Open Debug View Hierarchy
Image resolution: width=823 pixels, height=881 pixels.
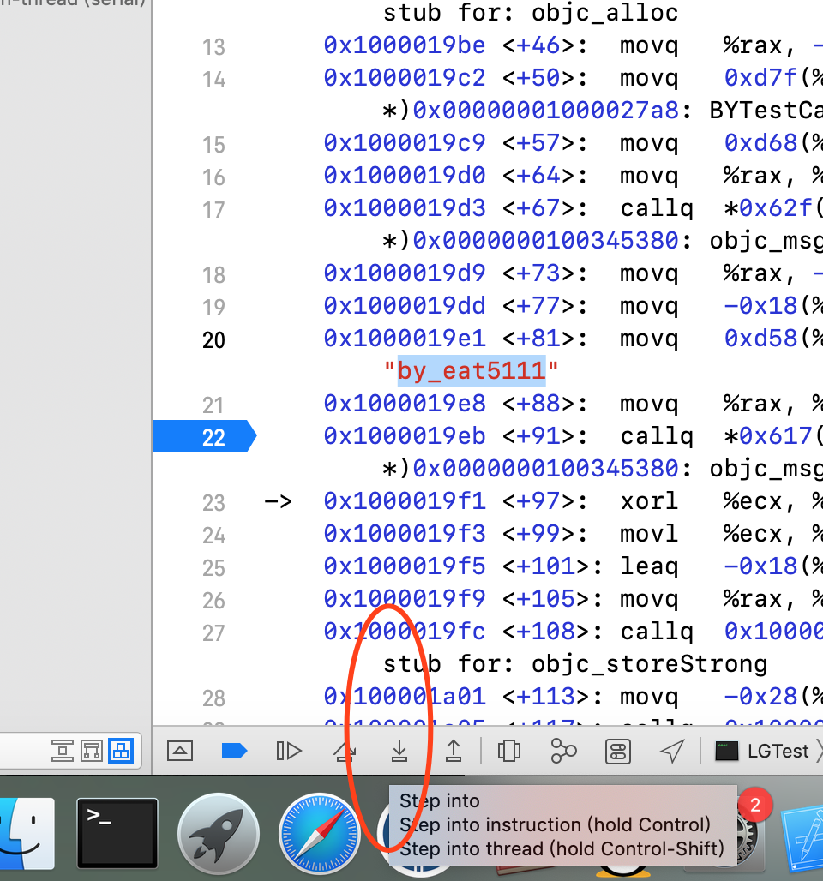[508, 751]
